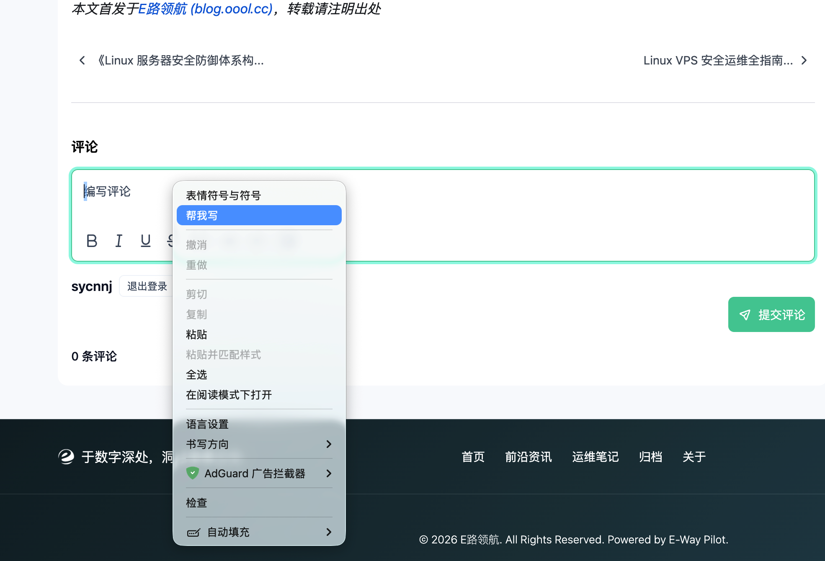The height and width of the screenshot is (561, 825).
Task: Click the E路领航 logo in the footer
Action: click(x=66, y=457)
